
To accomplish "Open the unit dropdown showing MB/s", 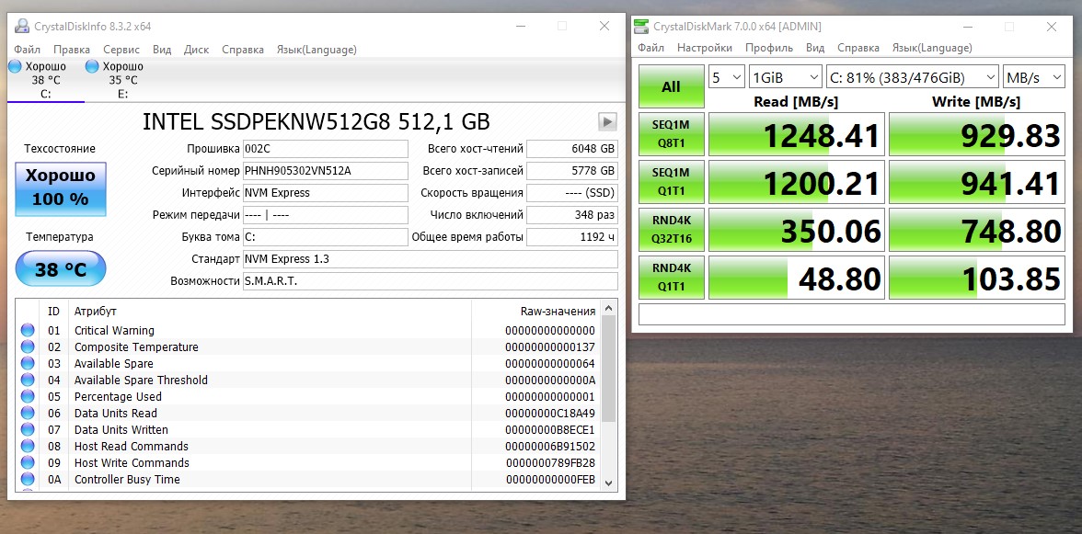I will [1034, 77].
